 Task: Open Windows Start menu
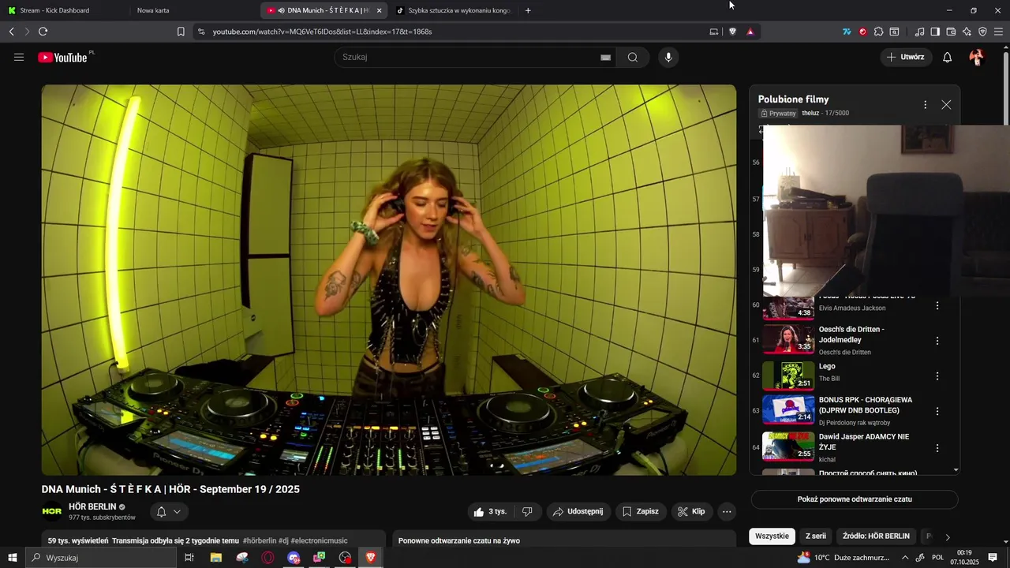click(x=12, y=558)
